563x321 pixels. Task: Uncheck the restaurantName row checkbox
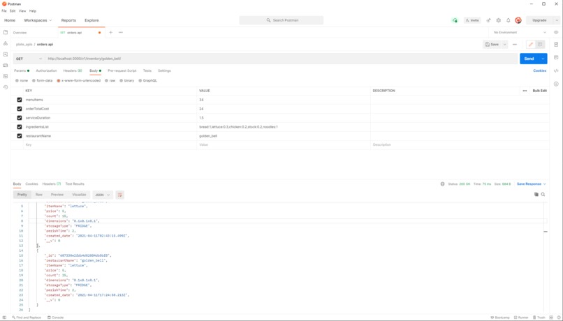coord(20,136)
